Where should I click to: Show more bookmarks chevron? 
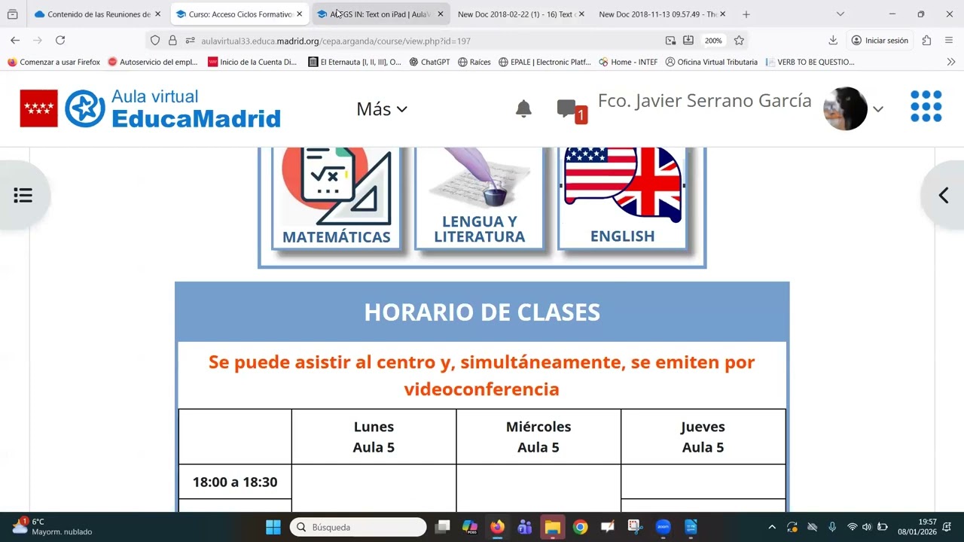[951, 62]
